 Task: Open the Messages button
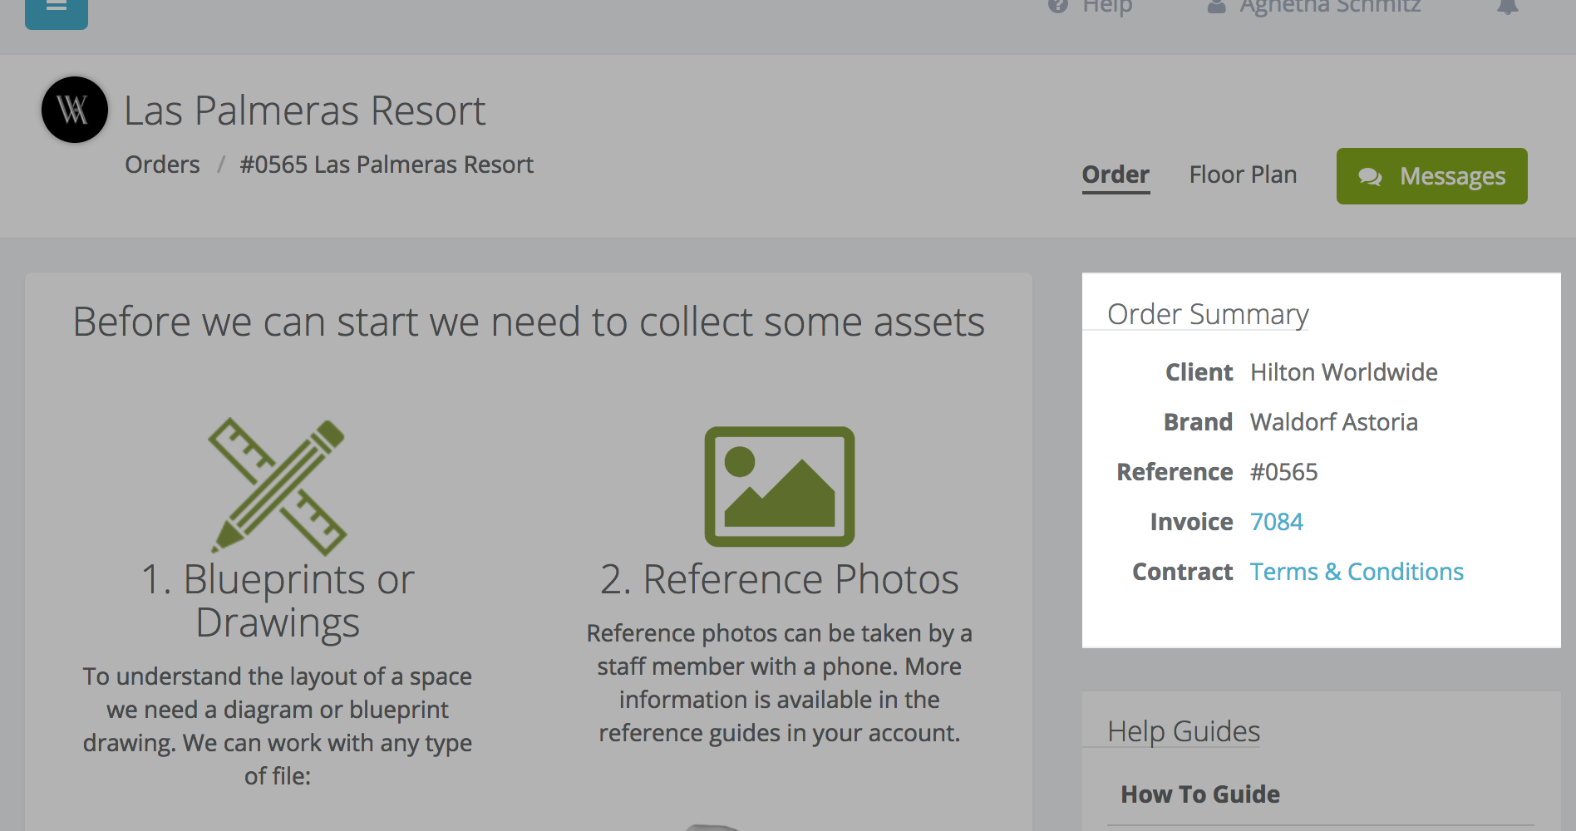point(1431,176)
